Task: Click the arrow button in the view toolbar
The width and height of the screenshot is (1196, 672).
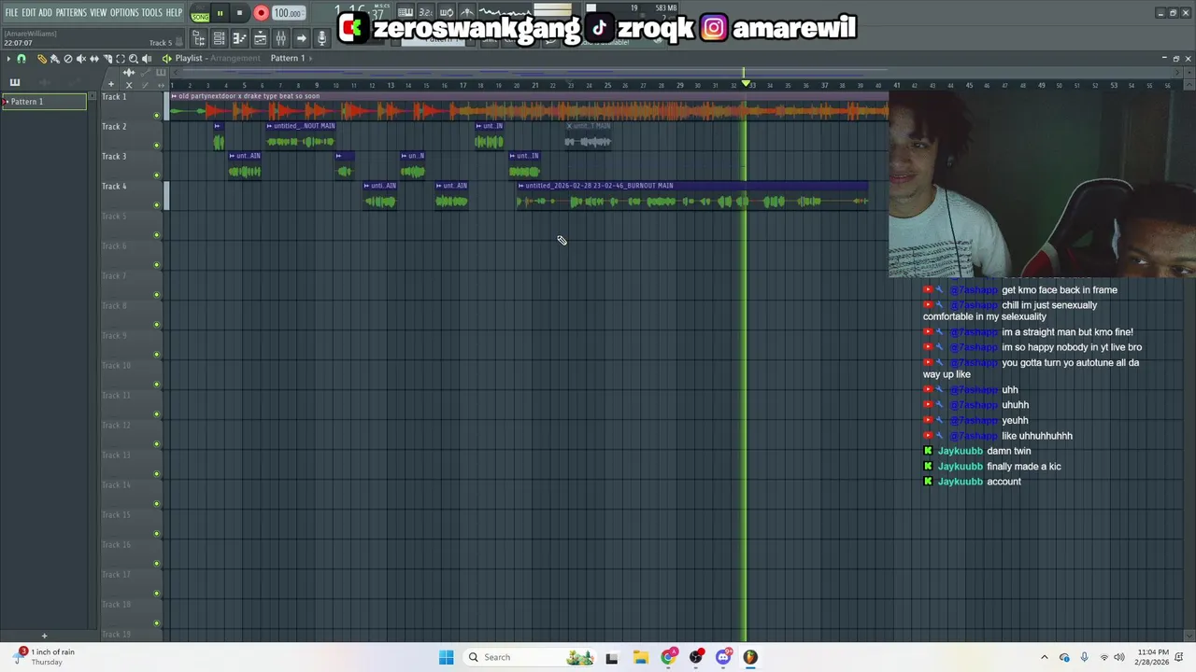Action: click(301, 38)
